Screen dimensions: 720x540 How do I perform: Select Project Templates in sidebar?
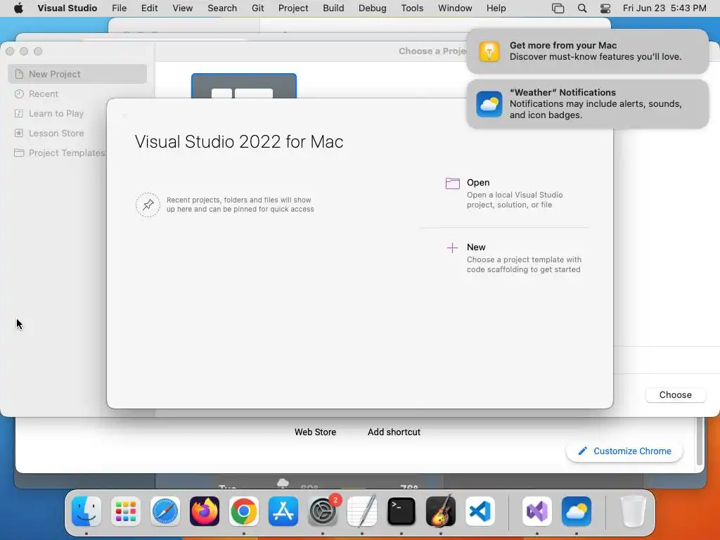(60, 153)
